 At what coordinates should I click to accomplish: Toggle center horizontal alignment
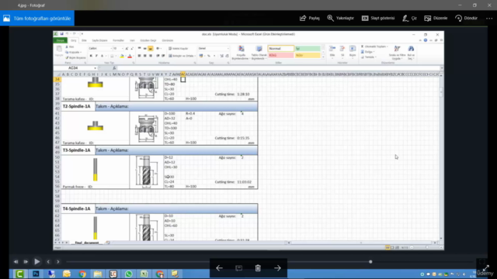(x=145, y=56)
